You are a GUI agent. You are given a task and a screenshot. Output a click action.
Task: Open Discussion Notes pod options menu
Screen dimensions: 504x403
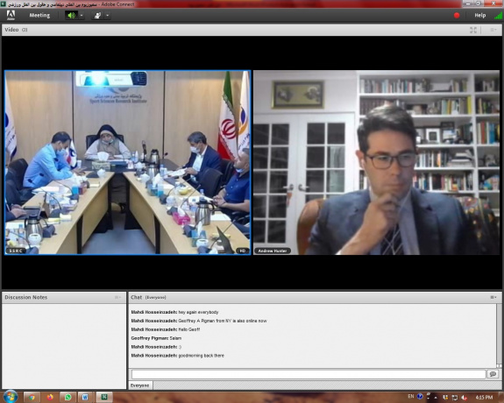pos(118,297)
